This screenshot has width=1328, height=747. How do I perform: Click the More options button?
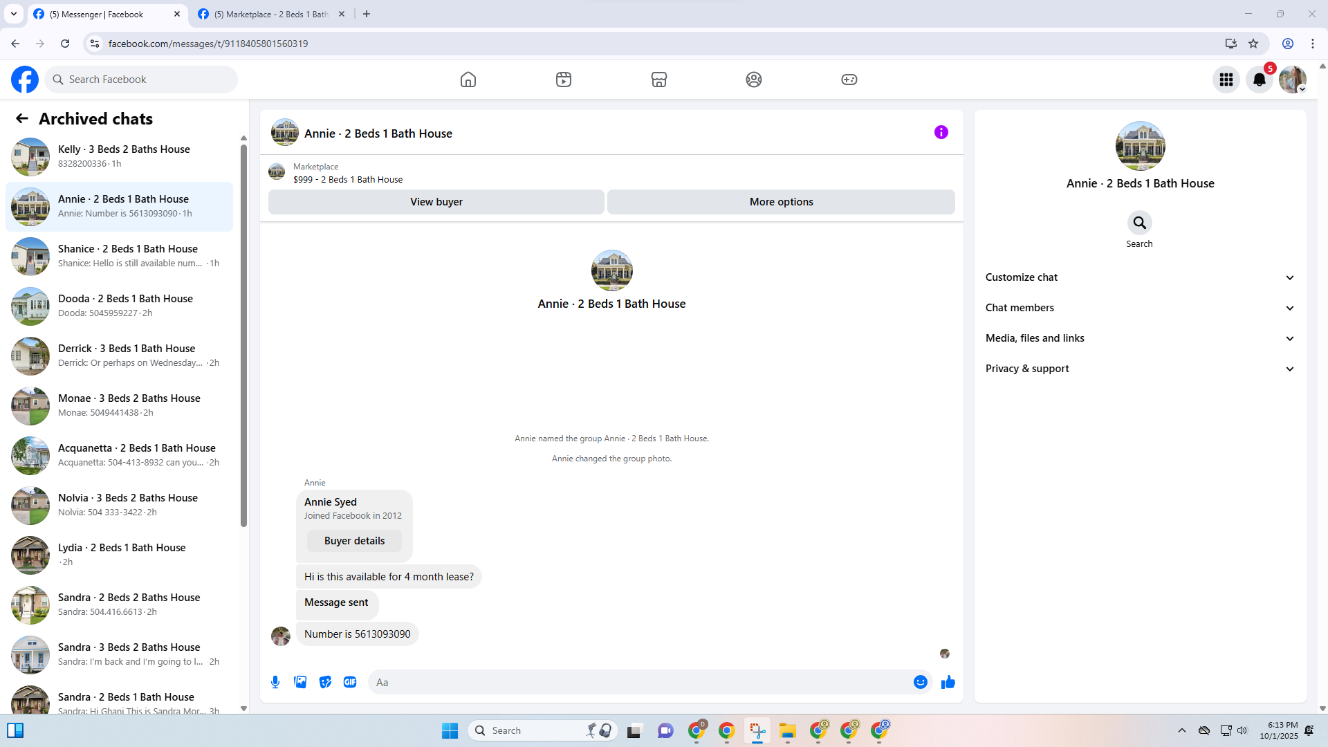(x=782, y=202)
